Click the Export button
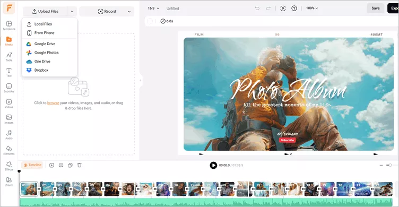The width and height of the screenshot is (399, 207). (393, 8)
